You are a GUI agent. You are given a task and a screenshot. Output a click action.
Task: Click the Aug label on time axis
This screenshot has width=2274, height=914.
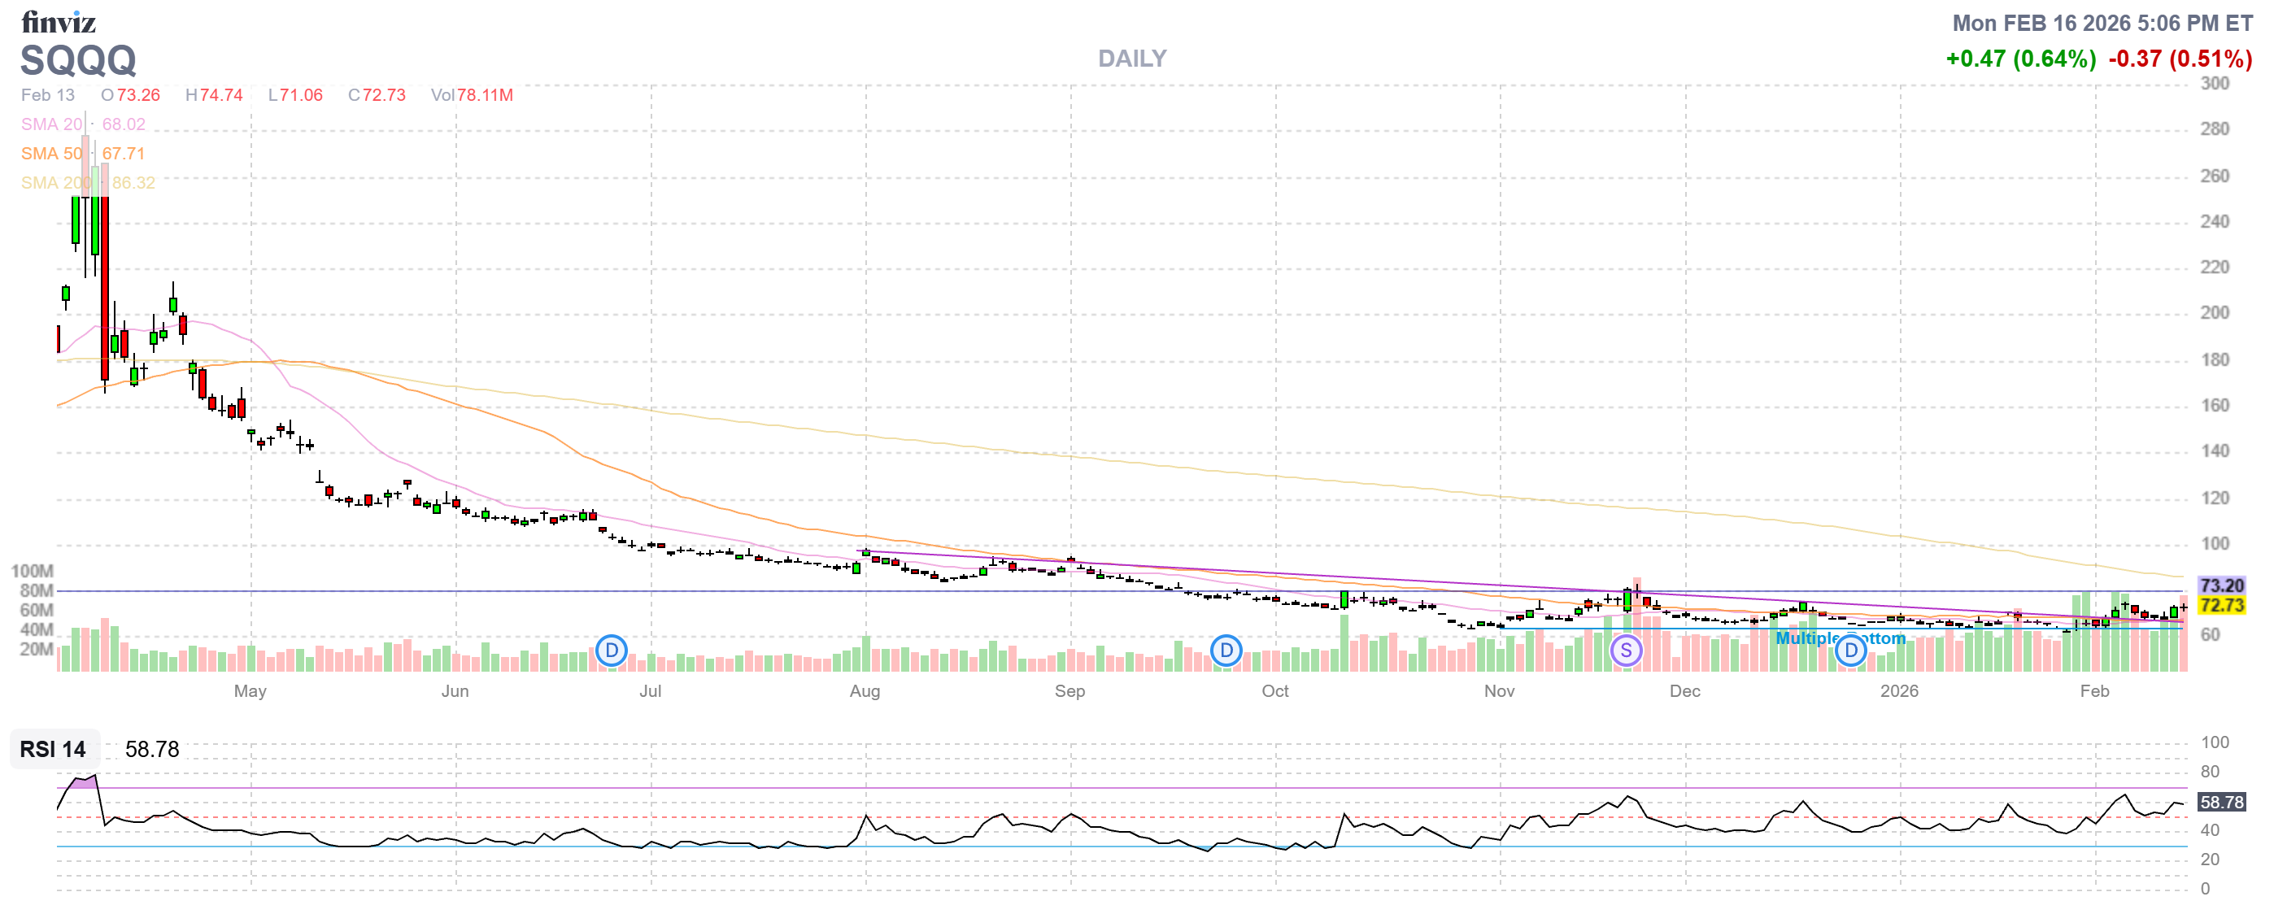point(865,691)
